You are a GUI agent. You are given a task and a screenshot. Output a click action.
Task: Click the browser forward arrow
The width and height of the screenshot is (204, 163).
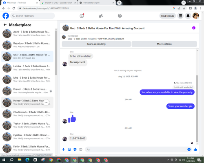pos(9,8)
